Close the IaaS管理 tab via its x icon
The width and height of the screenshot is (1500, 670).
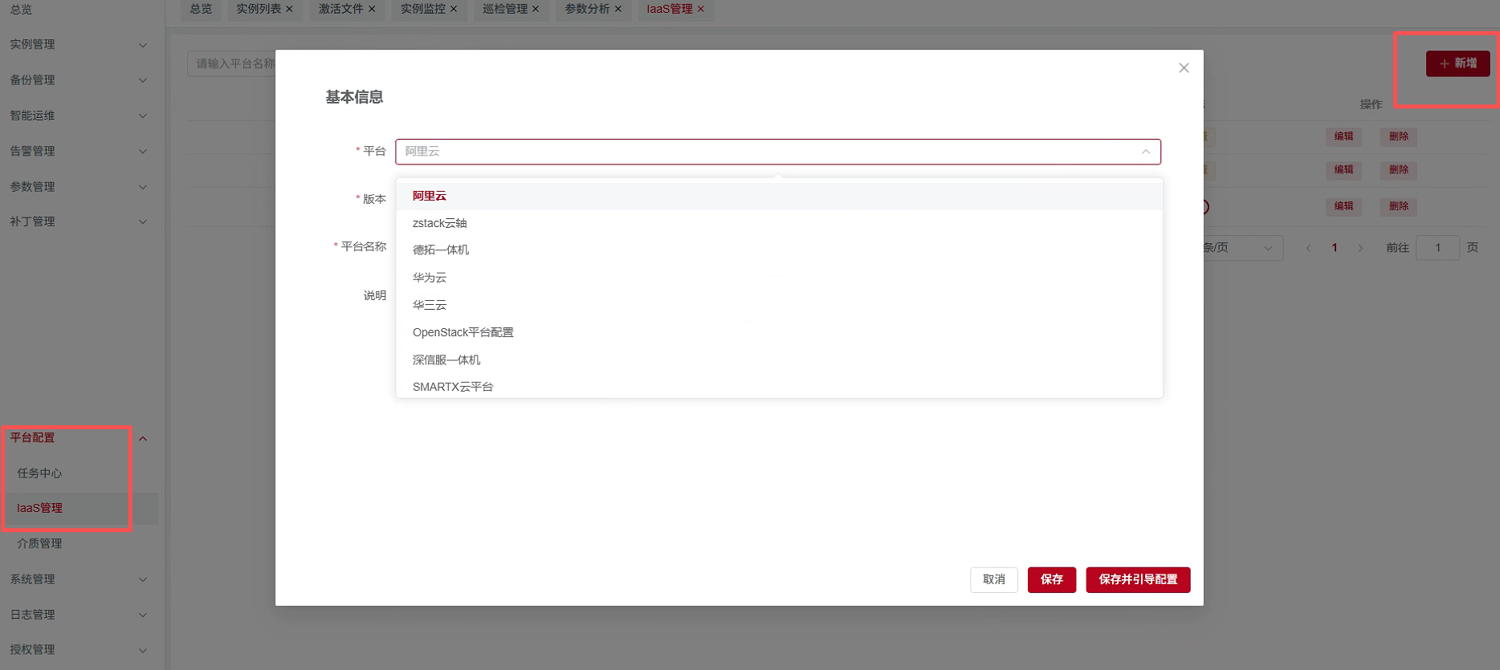click(x=701, y=9)
